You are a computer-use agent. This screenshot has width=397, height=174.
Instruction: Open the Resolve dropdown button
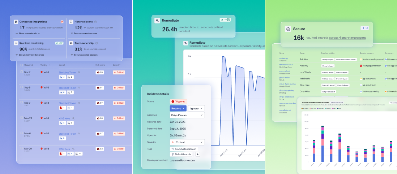point(178,108)
